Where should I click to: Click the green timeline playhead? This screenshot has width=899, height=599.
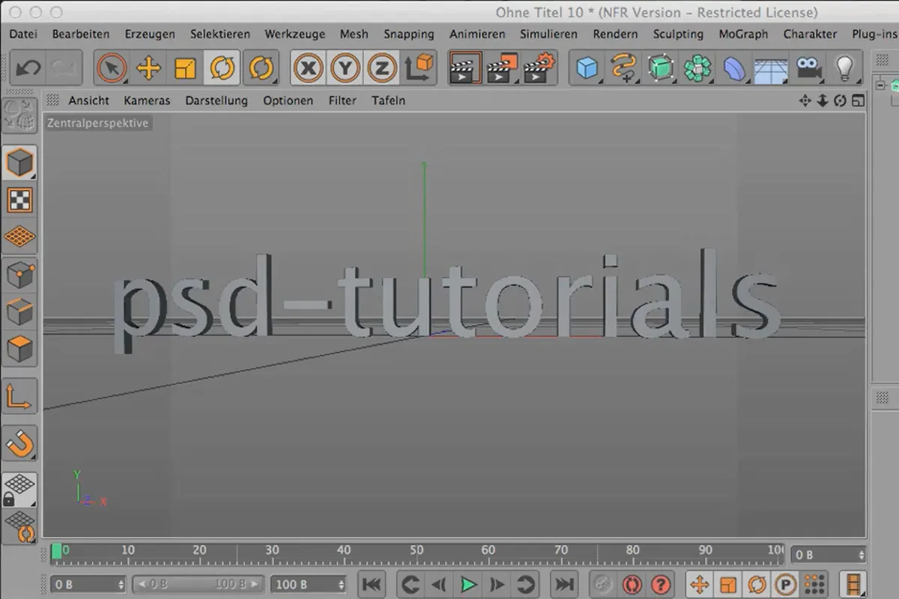pos(56,552)
